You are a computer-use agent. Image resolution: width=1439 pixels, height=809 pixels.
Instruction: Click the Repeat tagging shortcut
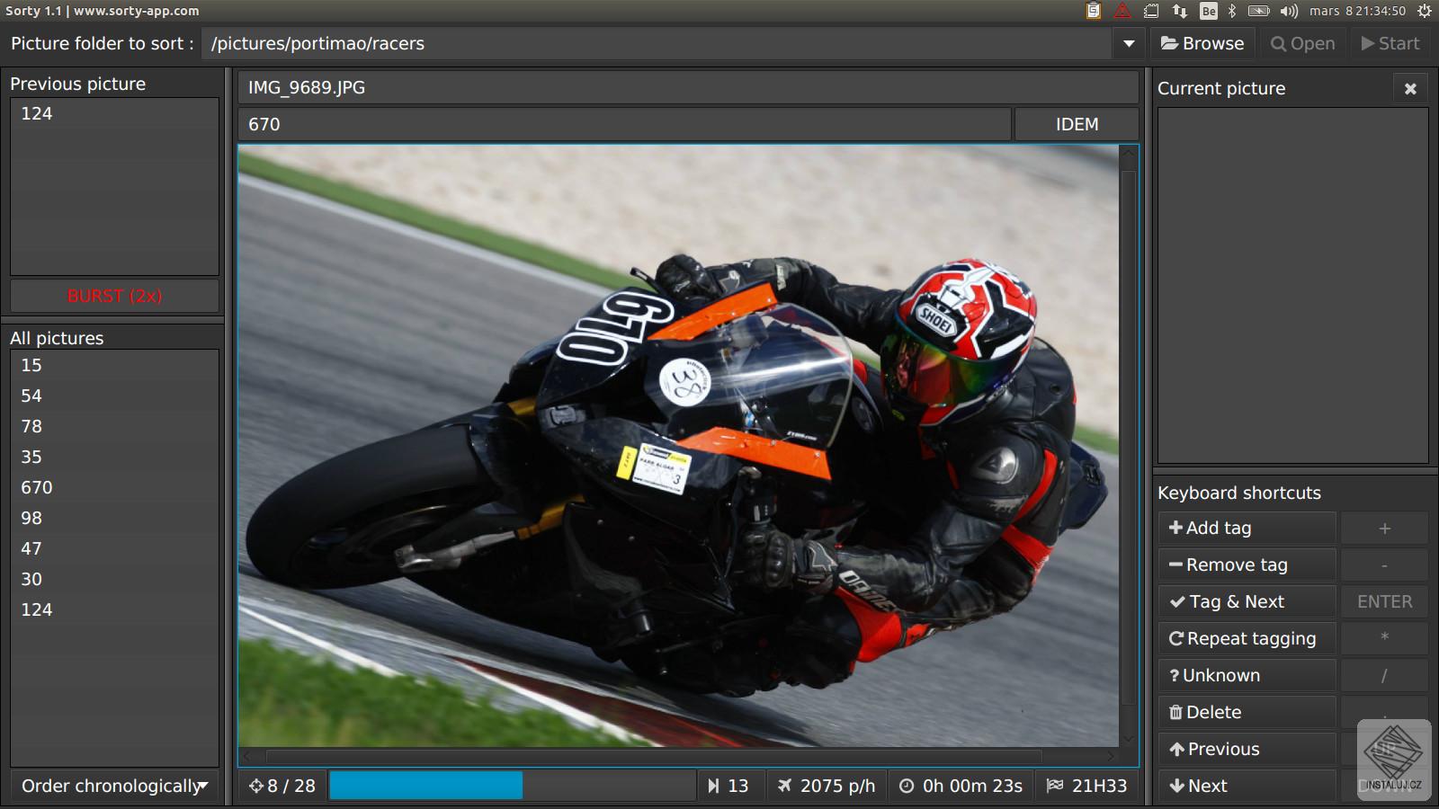[x=1247, y=638]
